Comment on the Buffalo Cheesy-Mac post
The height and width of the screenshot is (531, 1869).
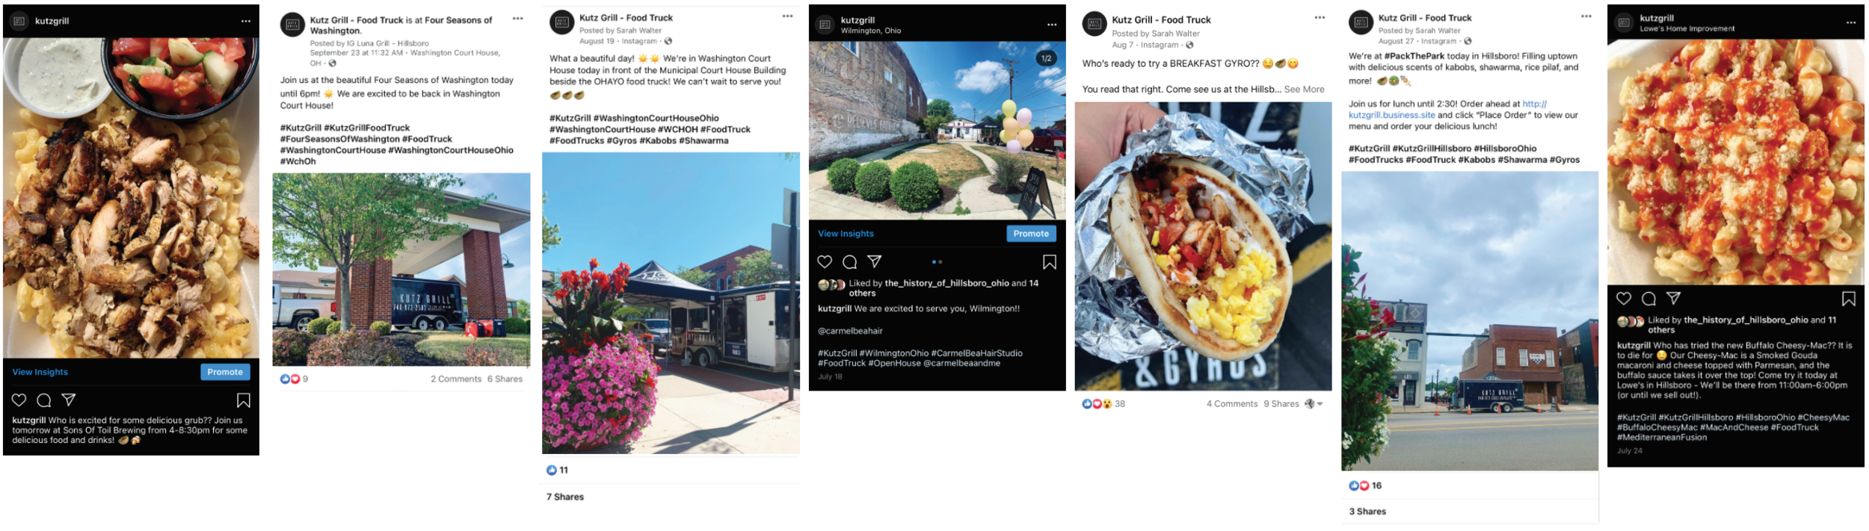1648,299
